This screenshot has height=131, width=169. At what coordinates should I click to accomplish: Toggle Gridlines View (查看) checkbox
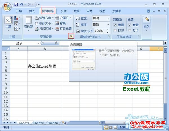coord(115,25)
